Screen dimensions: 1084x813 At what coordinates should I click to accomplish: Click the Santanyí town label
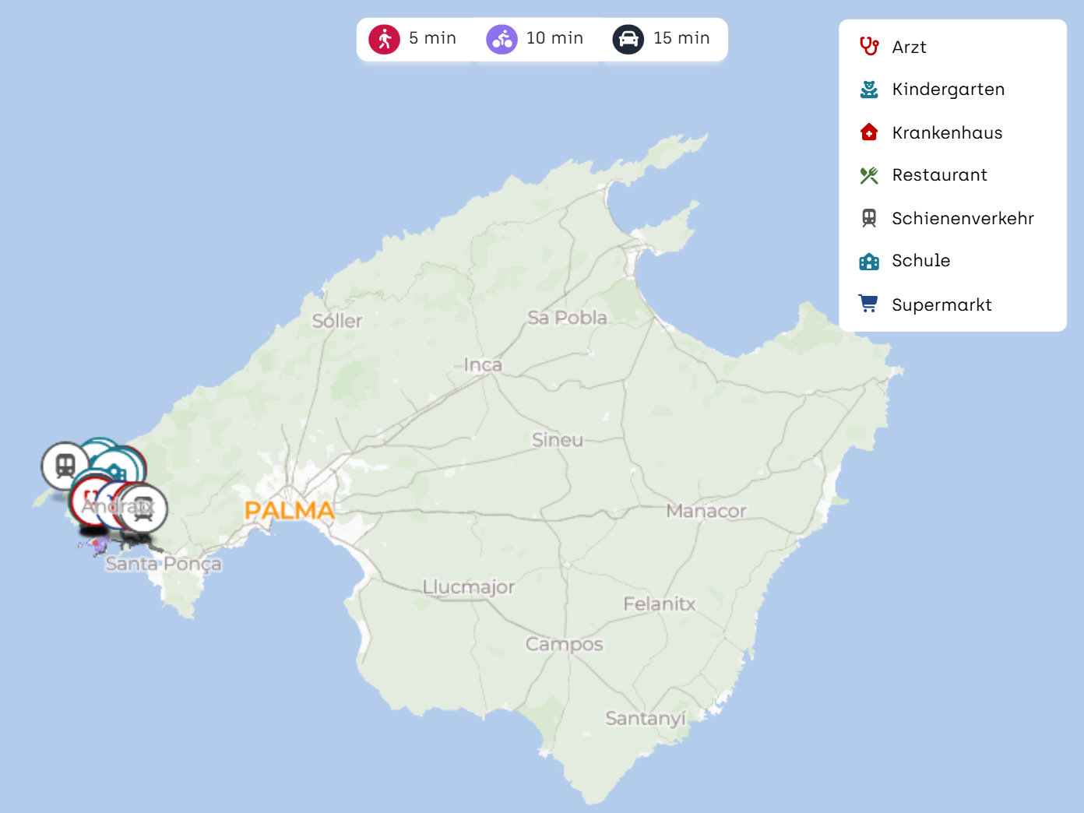646,718
